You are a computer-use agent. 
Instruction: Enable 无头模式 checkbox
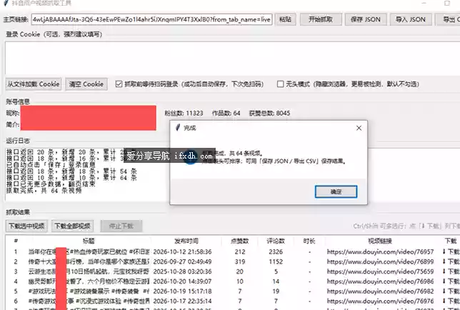click(x=281, y=84)
